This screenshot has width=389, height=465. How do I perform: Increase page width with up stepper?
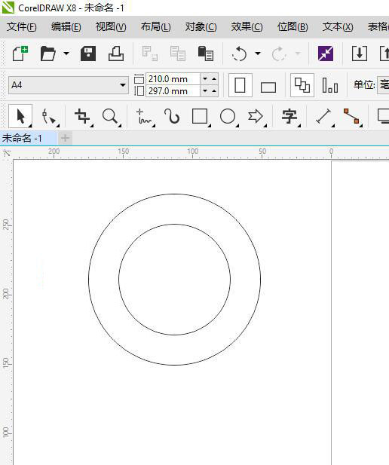tap(214, 79)
